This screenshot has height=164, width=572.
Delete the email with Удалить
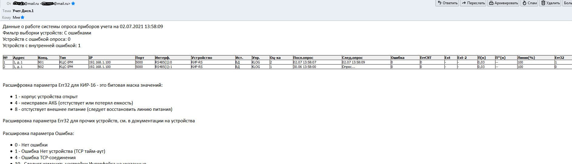[x=550, y=3]
